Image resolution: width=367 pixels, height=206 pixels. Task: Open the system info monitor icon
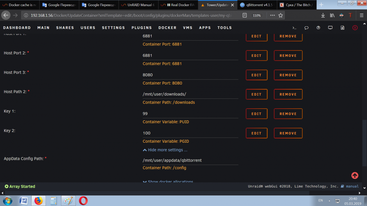pyautogui.click(x=330, y=28)
